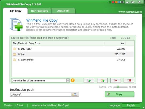Click the 10 MB buffer size value
The width and height of the screenshot is (145, 109).
point(132,87)
